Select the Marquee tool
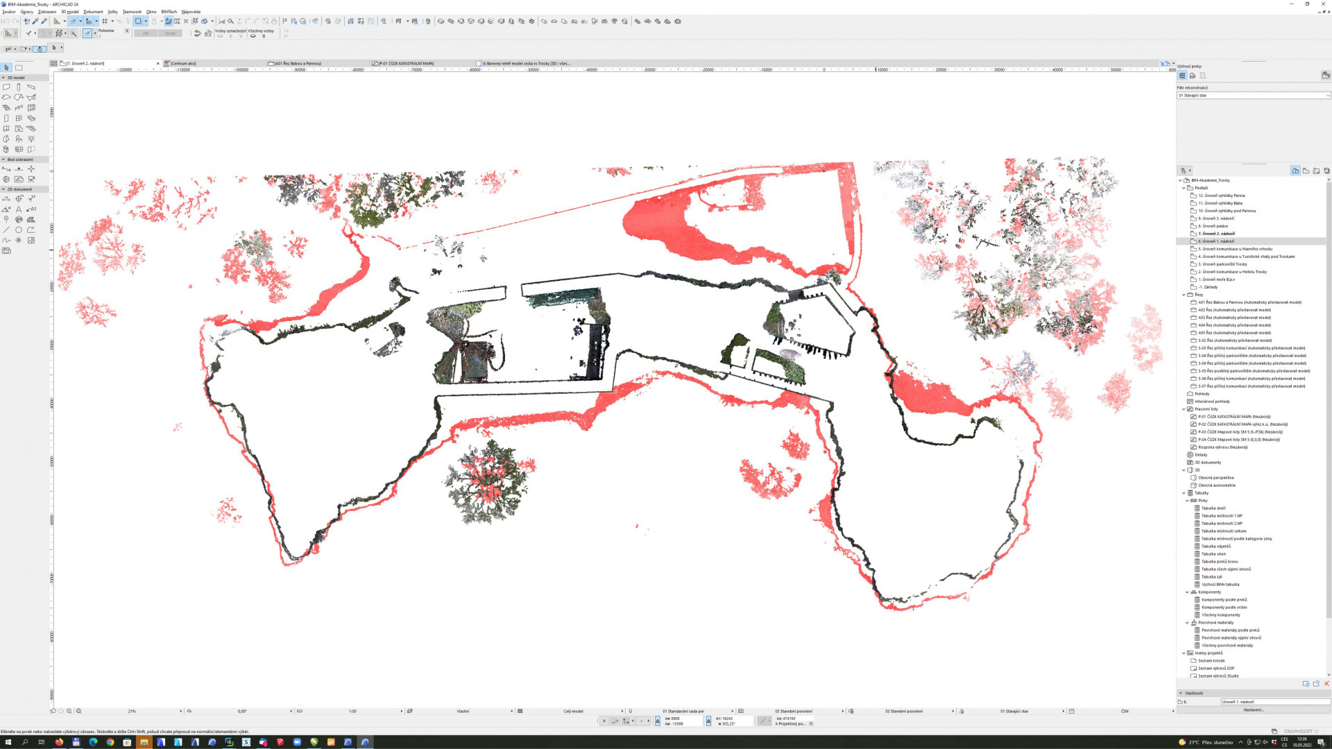The width and height of the screenshot is (1332, 749). (x=19, y=67)
